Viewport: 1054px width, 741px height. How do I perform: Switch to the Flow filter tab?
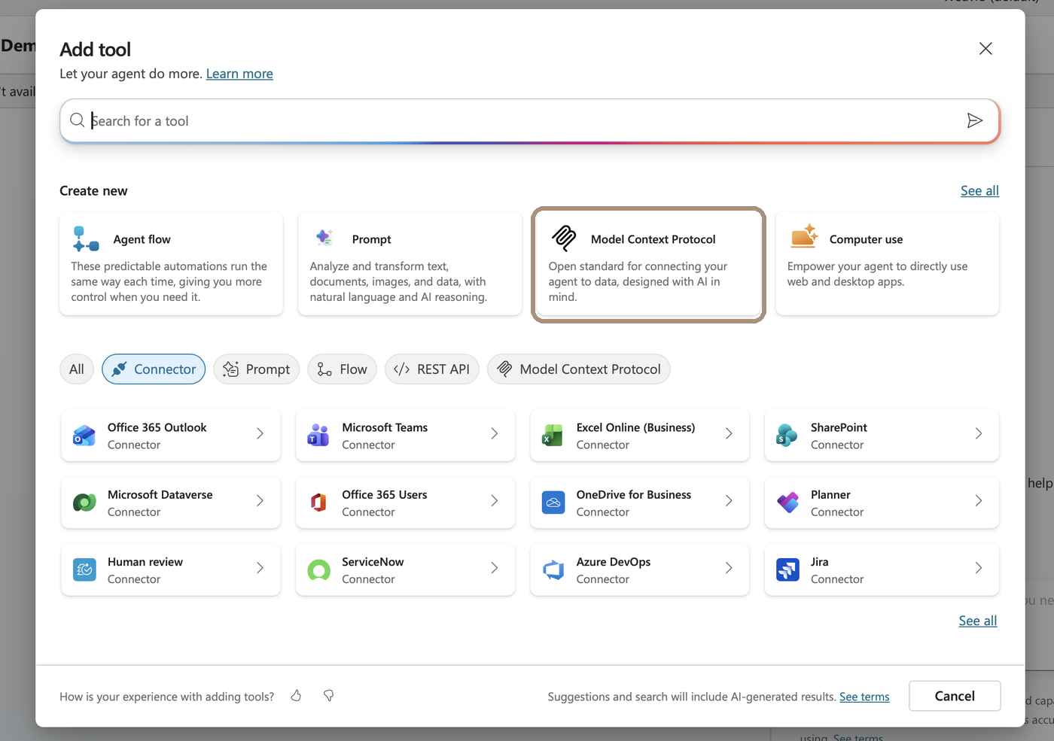(343, 369)
